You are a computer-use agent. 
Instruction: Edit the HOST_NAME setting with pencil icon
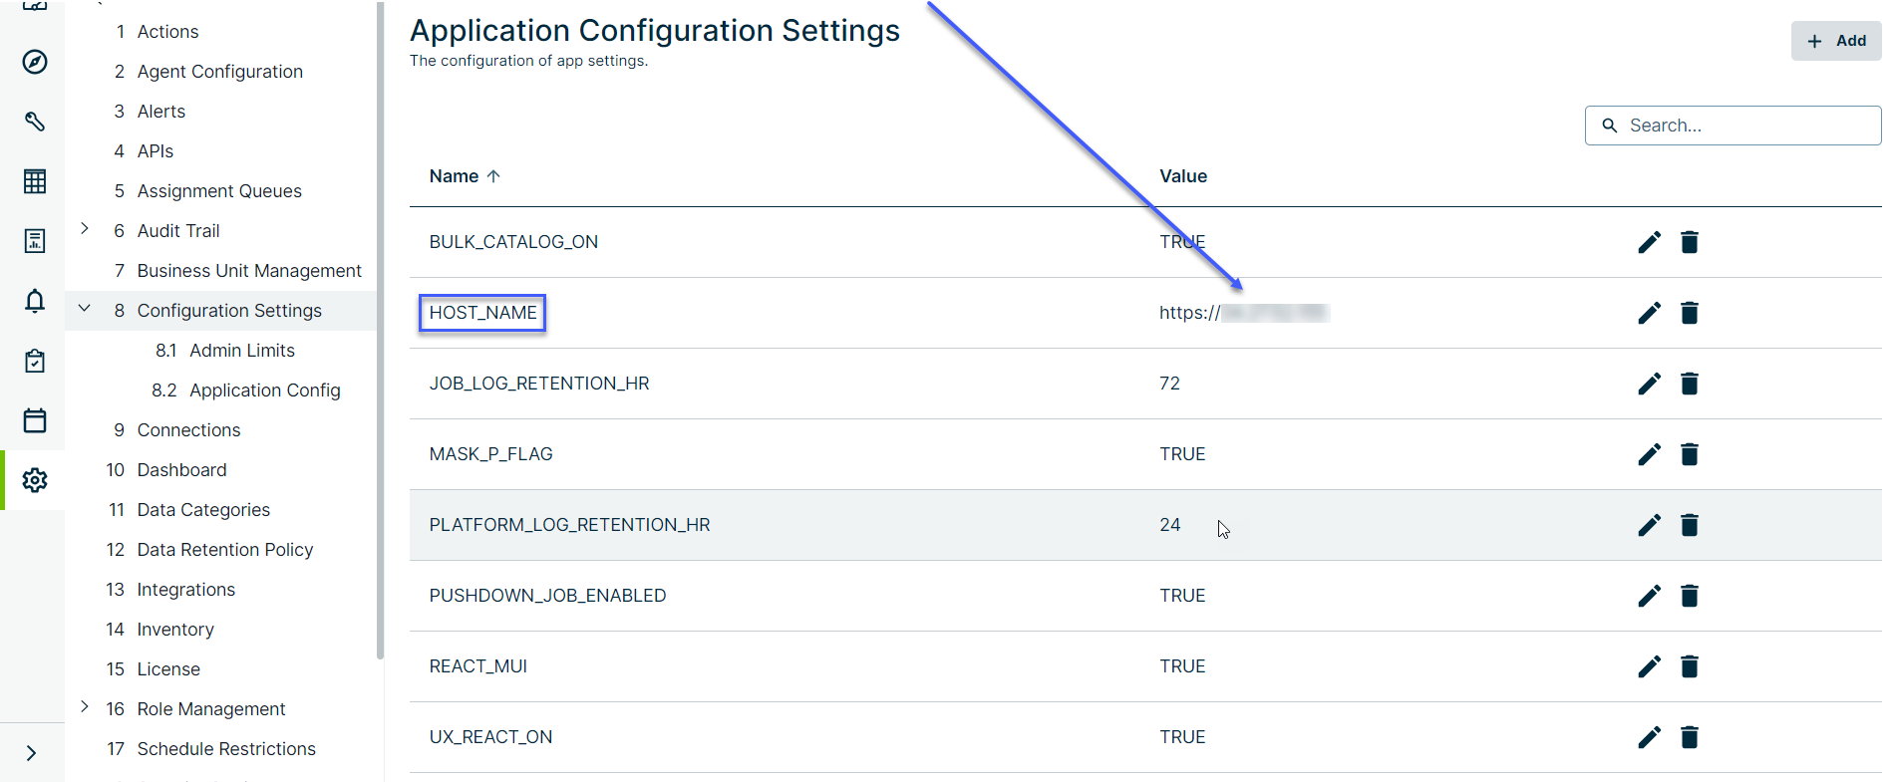pos(1650,313)
